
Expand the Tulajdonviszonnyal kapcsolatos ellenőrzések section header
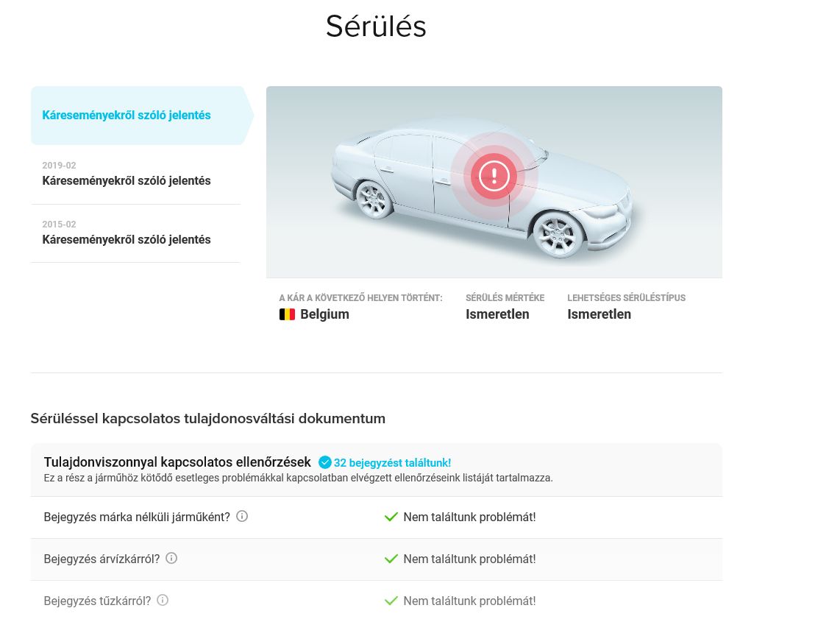[x=177, y=462]
